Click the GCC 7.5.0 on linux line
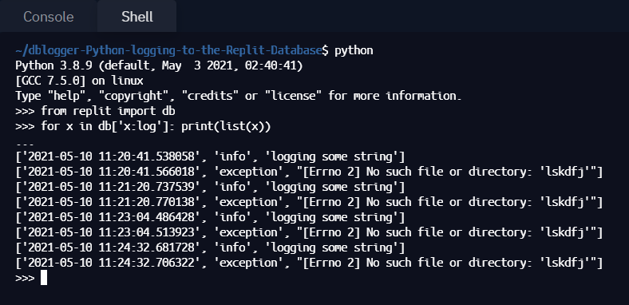Viewport: 629px width, 305px height. 79,81
